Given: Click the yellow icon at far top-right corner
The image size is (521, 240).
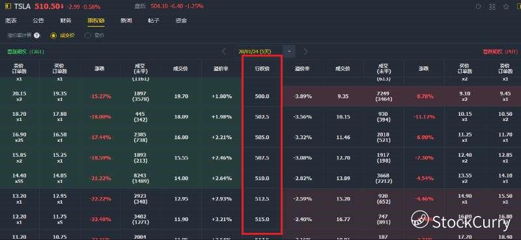Looking at the screenshot, I should pos(518,7).
